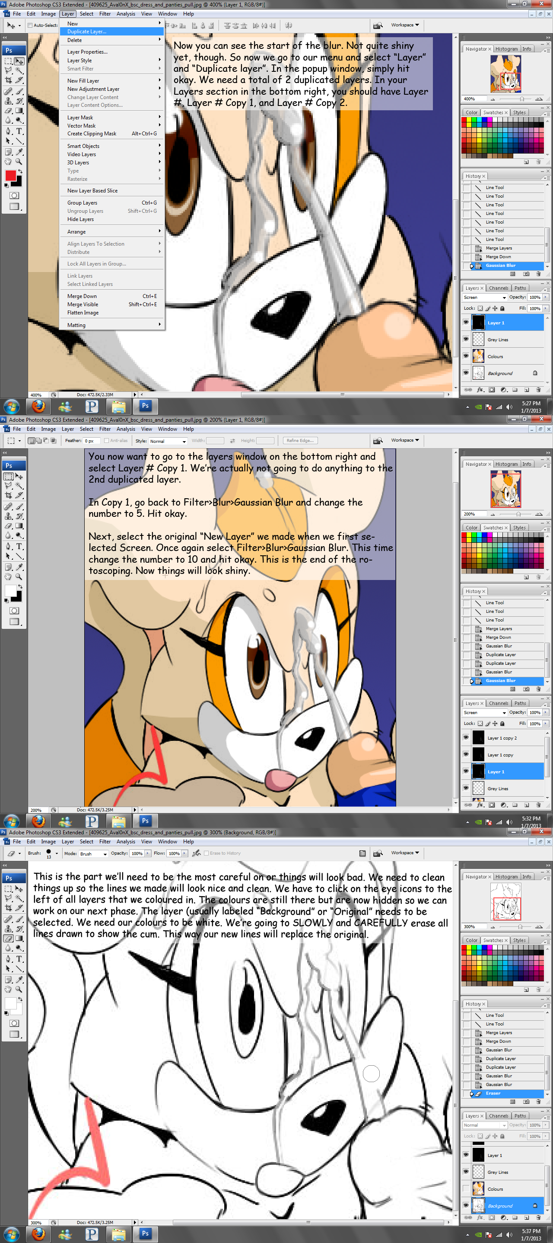This screenshot has height=1243, width=553.
Task: Choose Flatten Image in the open Layer menu
Action: (112, 313)
